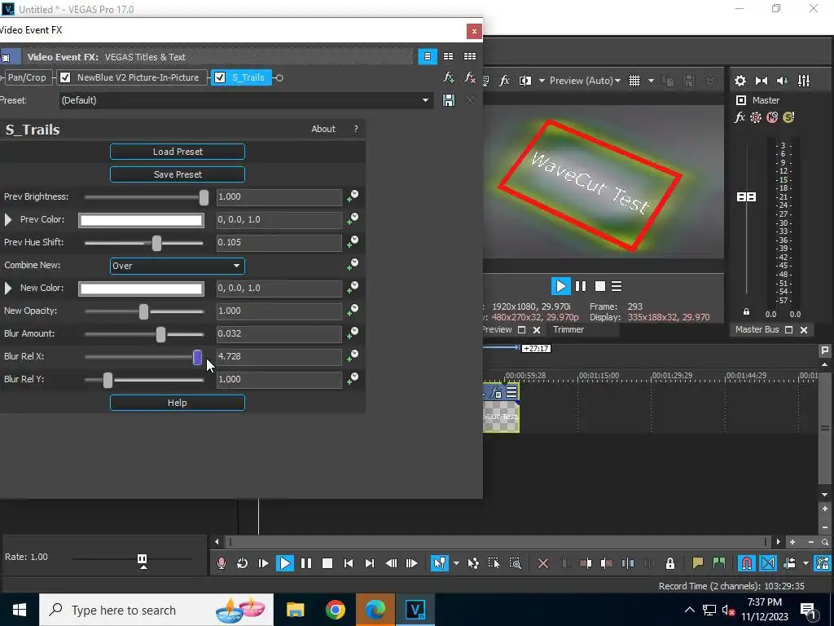This screenshot has width=834, height=626.
Task: Open the Combine New Over dropdown
Action: click(x=177, y=266)
